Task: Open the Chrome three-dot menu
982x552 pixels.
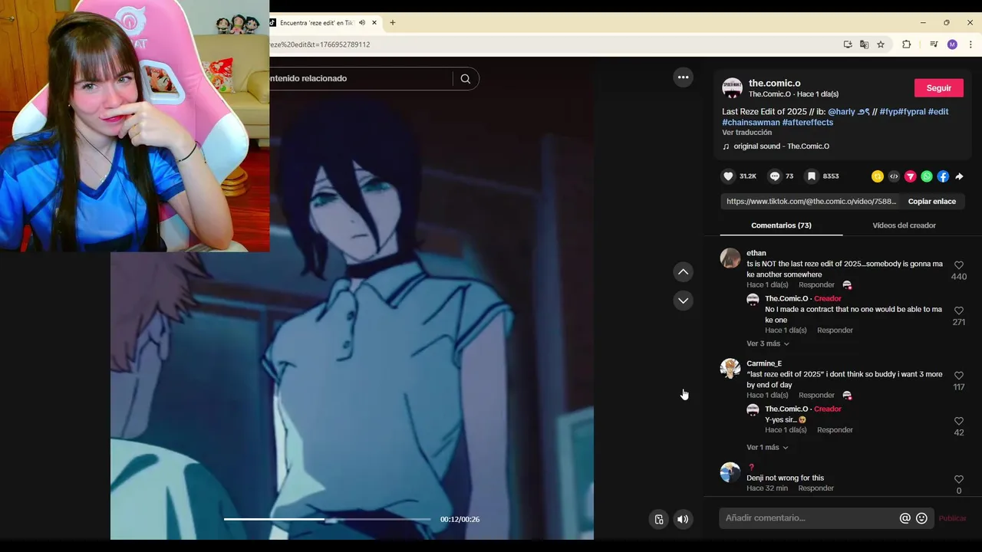Action: [970, 44]
